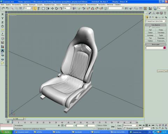The height and width of the screenshot is (134, 168).
Task: Click the Use Pivot Point Center icon
Action: click(x=74, y=8)
